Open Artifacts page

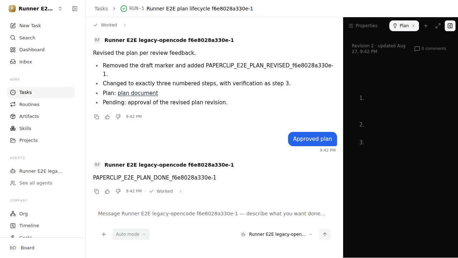[41, 116]
